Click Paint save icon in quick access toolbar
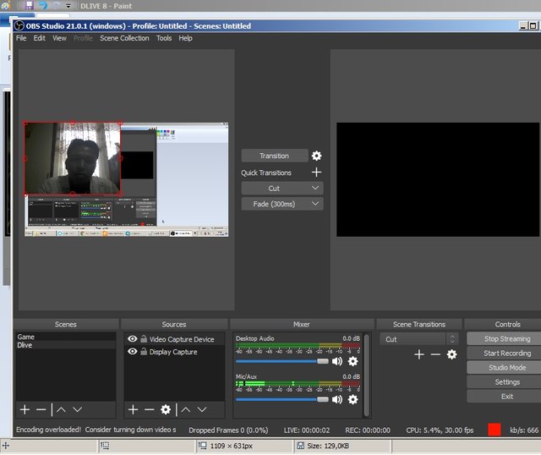The height and width of the screenshot is (455, 541). click(x=29, y=6)
